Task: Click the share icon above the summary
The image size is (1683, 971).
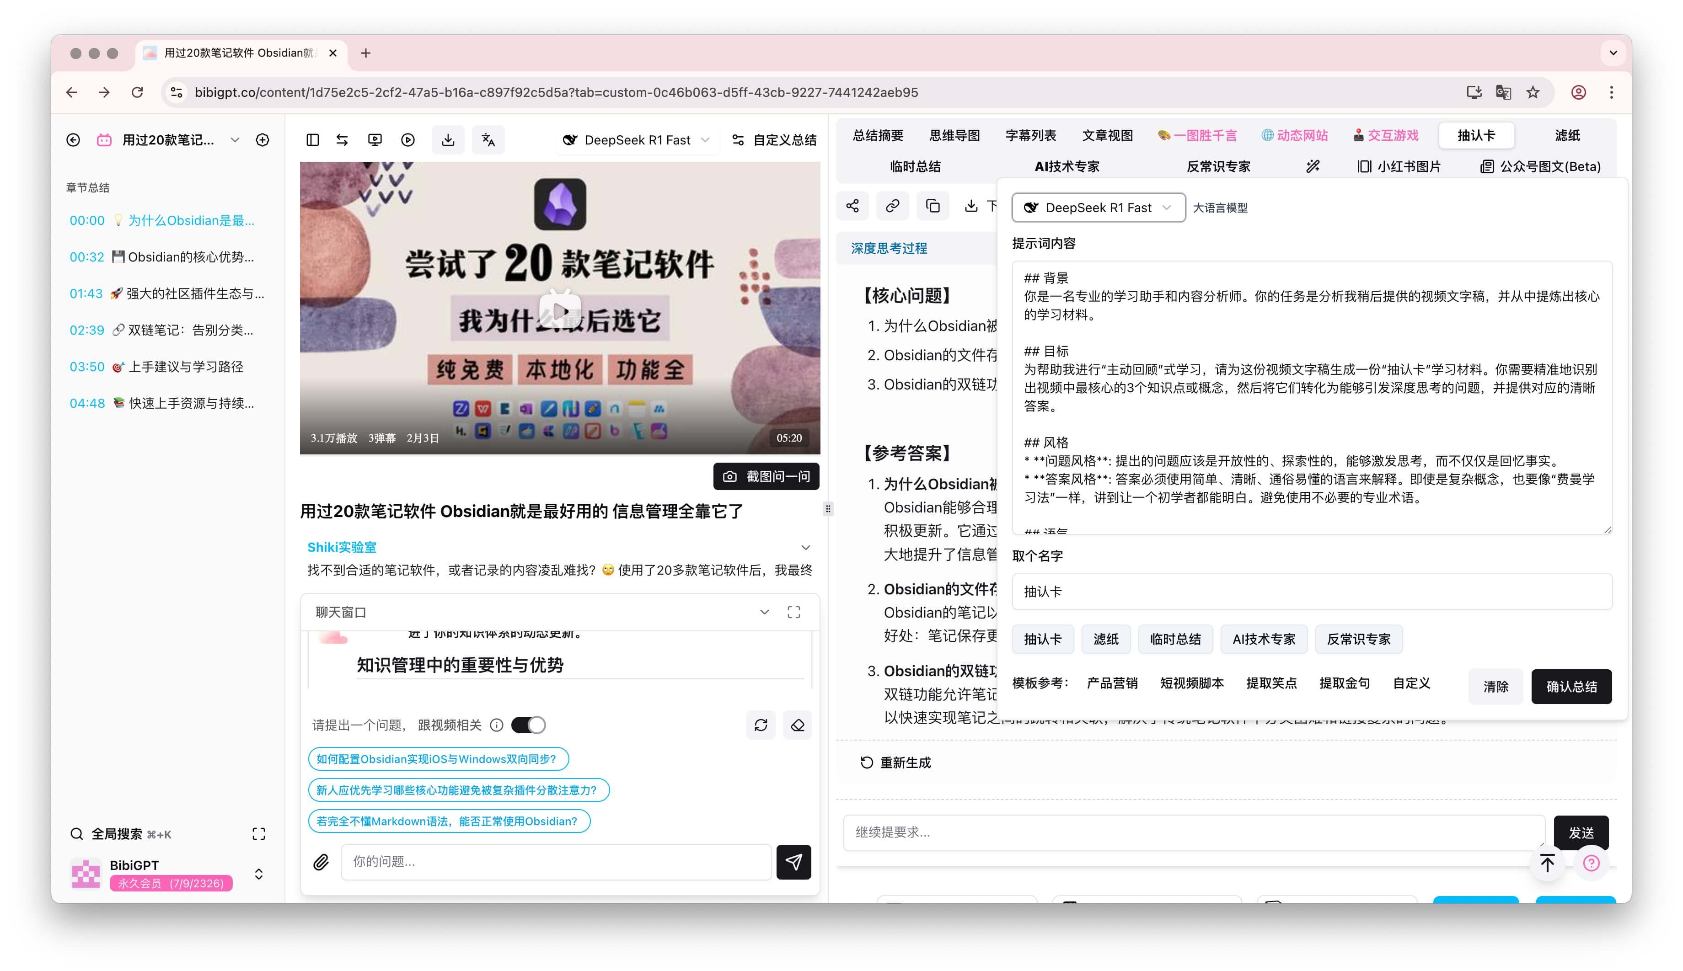Action: coord(852,205)
